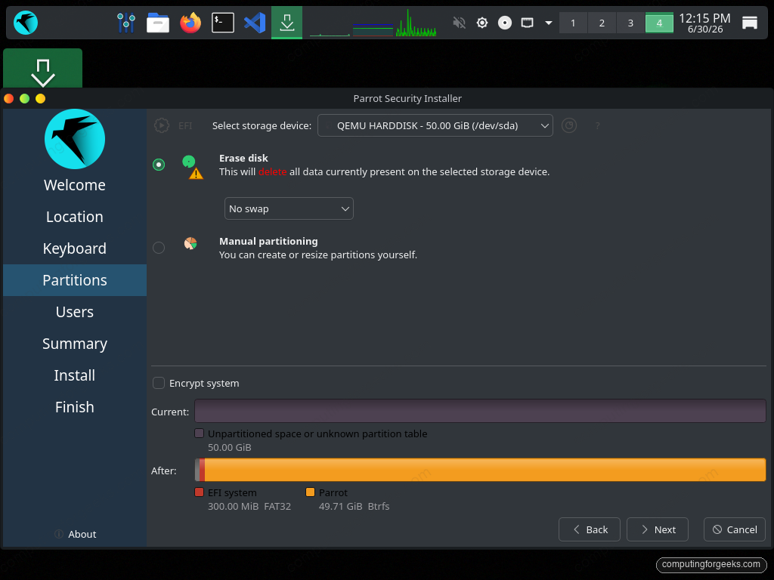Cancel the installation
The width and height of the screenshot is (774, 580).
click(735, 529)
